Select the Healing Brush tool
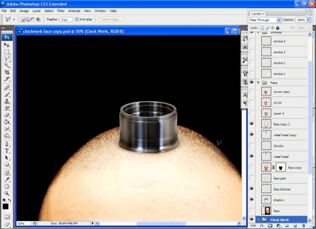Screen dimensions: 316x229 (7, 88)
